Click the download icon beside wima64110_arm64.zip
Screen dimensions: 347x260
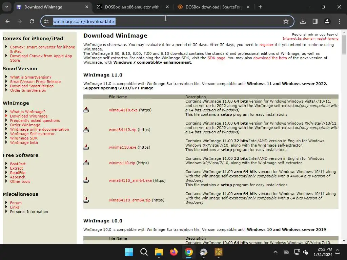tap(86, 200)
